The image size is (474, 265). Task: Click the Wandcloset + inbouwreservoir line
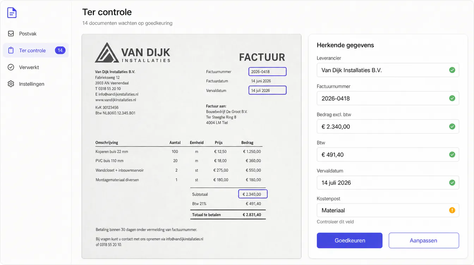click(x=179, y=170)
